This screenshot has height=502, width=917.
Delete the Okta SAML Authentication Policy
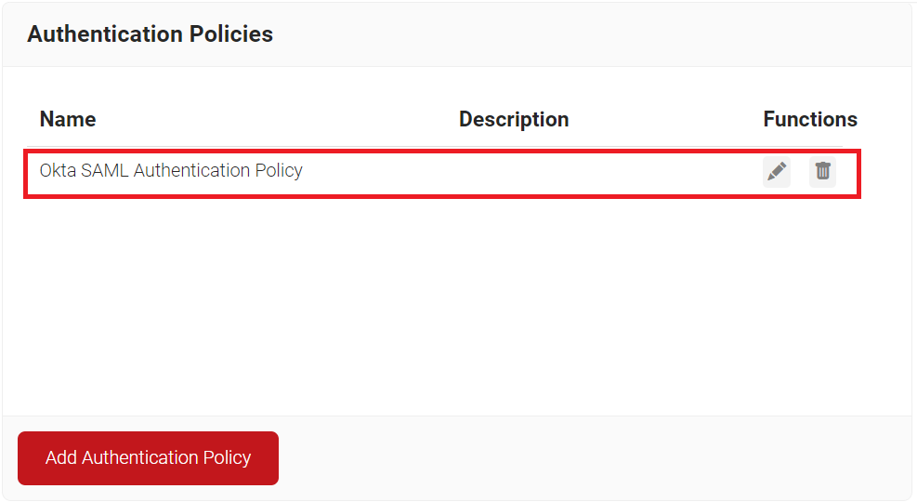[x=823, y=171]
